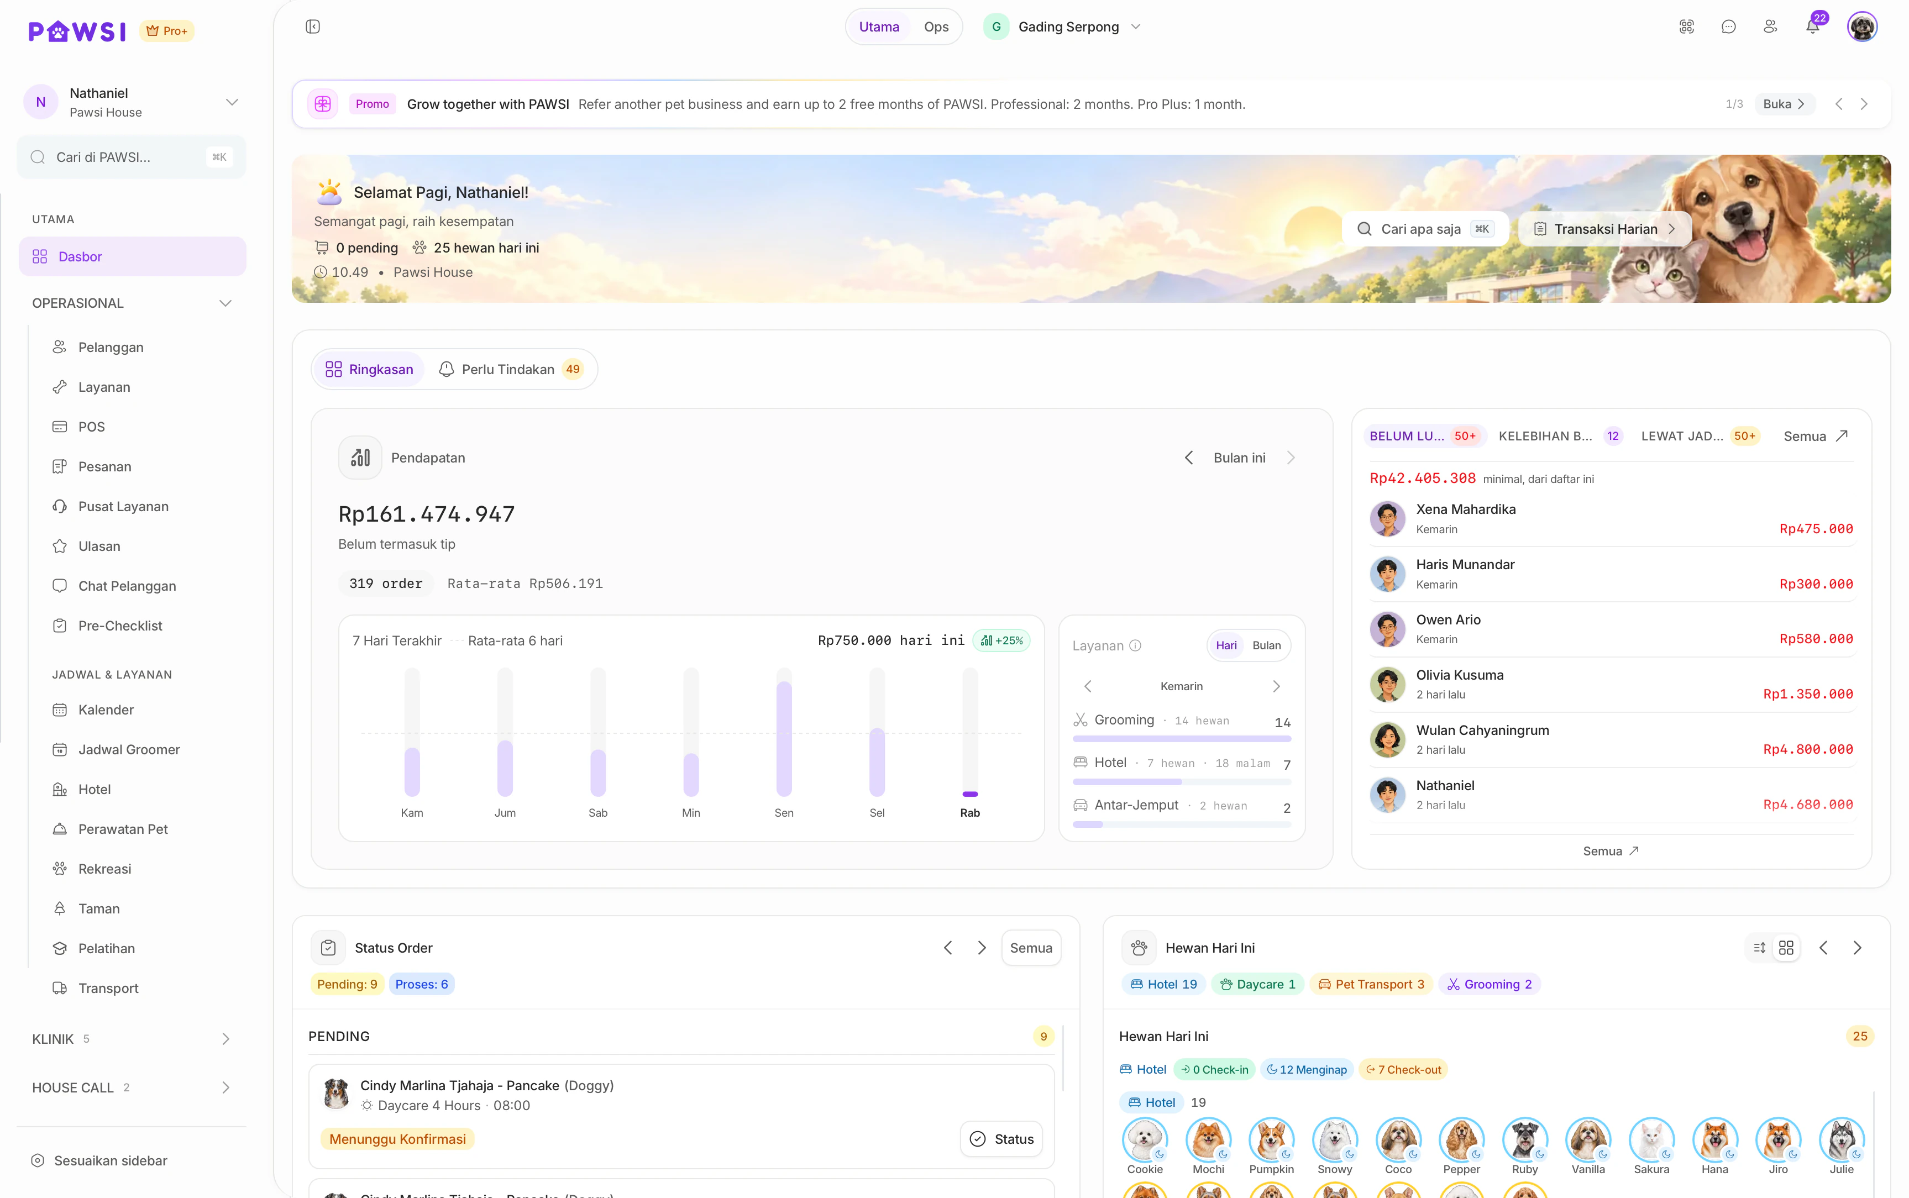This screenshot has width=1909, height=1198.
Task: Click the Layanan info icon
Action: tap(1135, 645)
